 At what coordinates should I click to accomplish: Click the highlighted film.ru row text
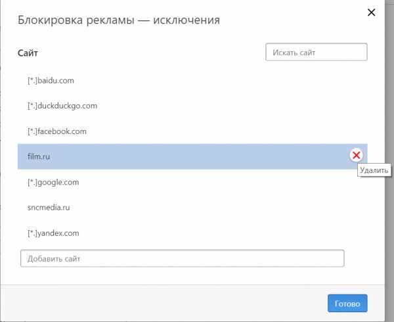tap(39, 156)
